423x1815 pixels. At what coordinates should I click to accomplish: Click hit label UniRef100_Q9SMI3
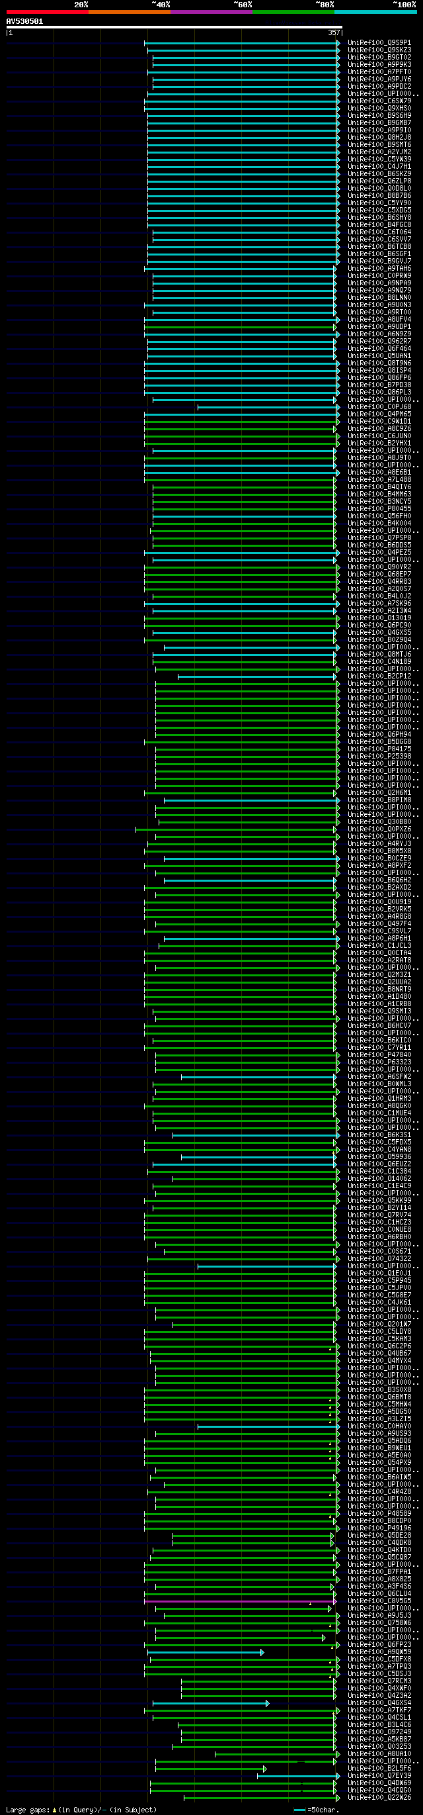(379, 1011)
